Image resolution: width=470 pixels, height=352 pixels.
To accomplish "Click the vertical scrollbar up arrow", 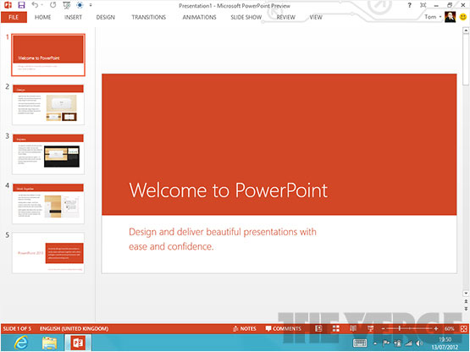I will (466, 30).
